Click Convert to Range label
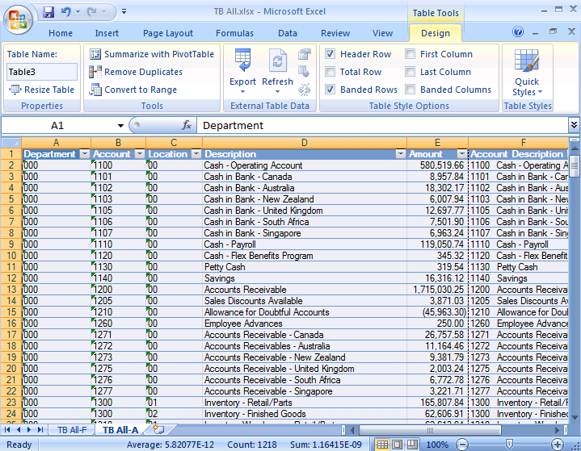This screenshot has height=451, width=581. [x=141, y=90]
